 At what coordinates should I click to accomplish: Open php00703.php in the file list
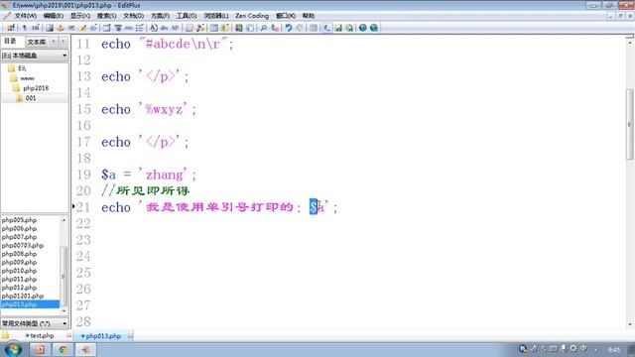pyautogui.click(x=22, y=245)
